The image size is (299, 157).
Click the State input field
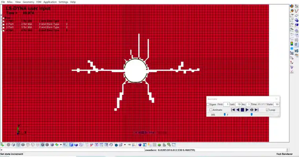(x=276, y=104)
